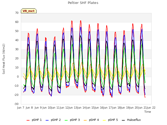167x125 pixels.
Task: Click the 50 y-axis tick label
Action: 17,31
